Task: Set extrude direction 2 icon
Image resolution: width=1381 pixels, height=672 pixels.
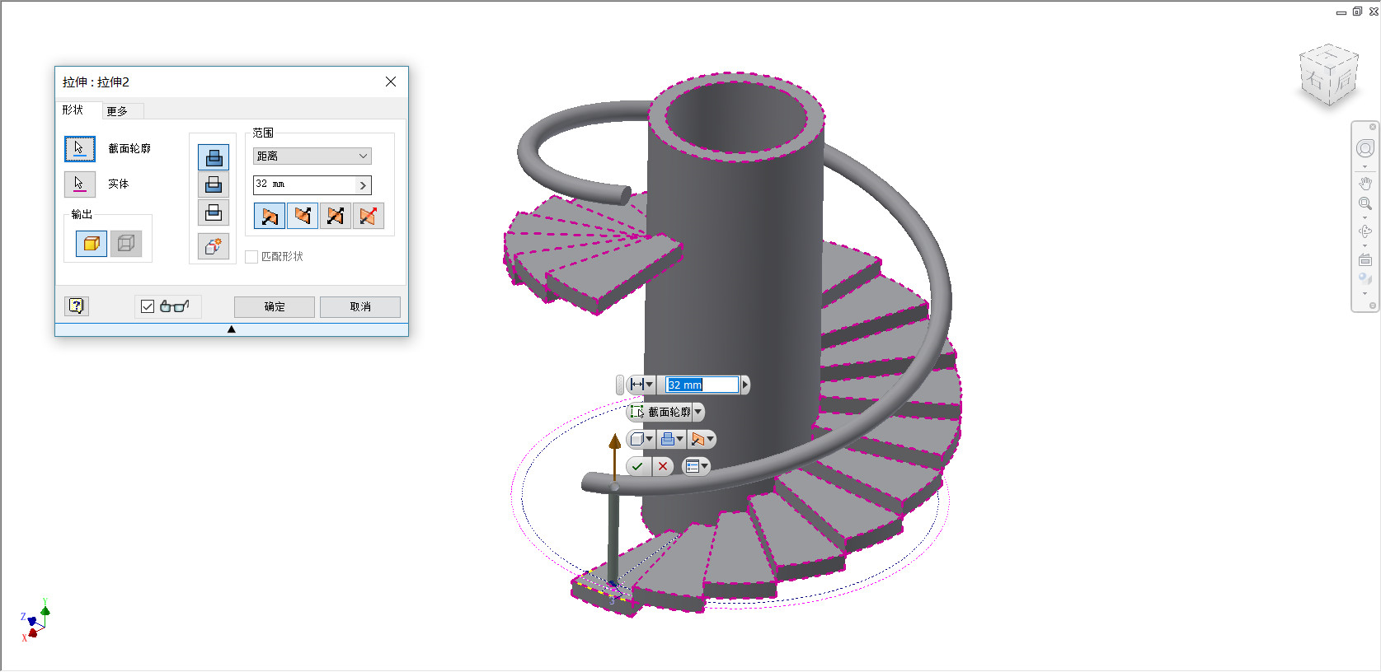Action: (x=303, y=216)
